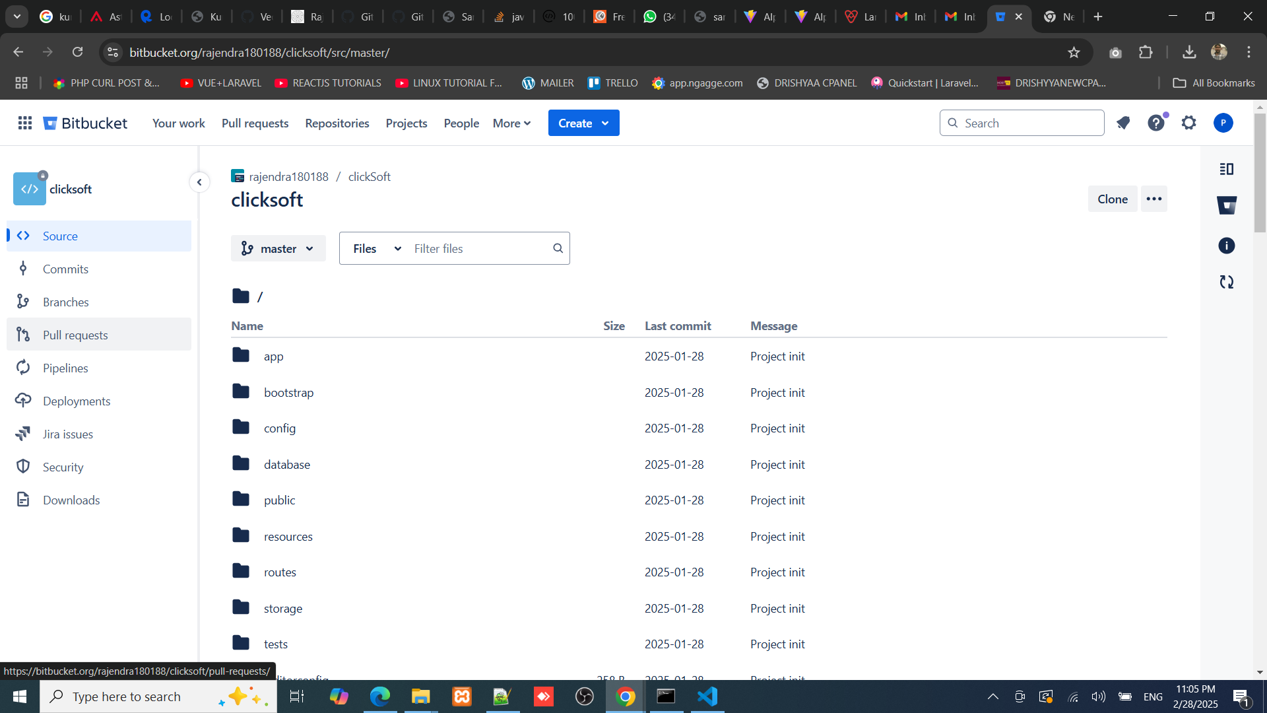Go to Repositories in top navigation
This screenshot has height=713, width=1267.
(x=337, y=123)
